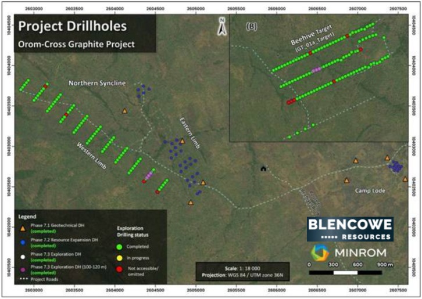Click the Western Limb label
422x299 pixels.
(91, 156)
